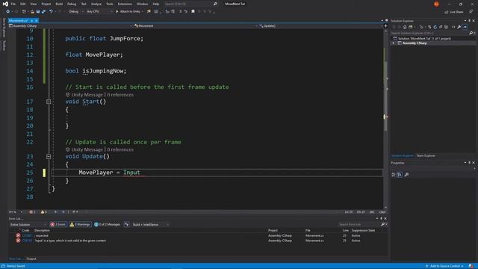Screen dimensions: 478x269
Task: Toggle the 0 Warnings filter button
Action: pyautogui.click(x=80, y=224)
